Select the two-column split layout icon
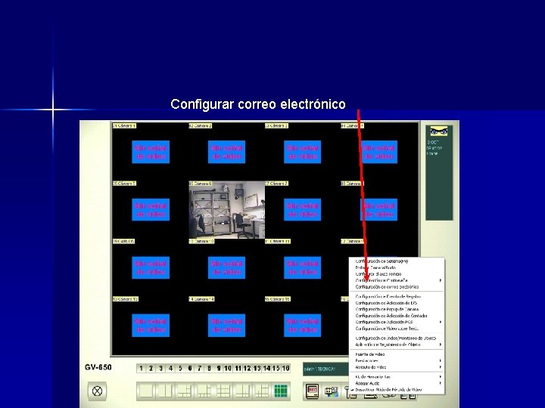The image size is (545, 408). pos(166,391)
